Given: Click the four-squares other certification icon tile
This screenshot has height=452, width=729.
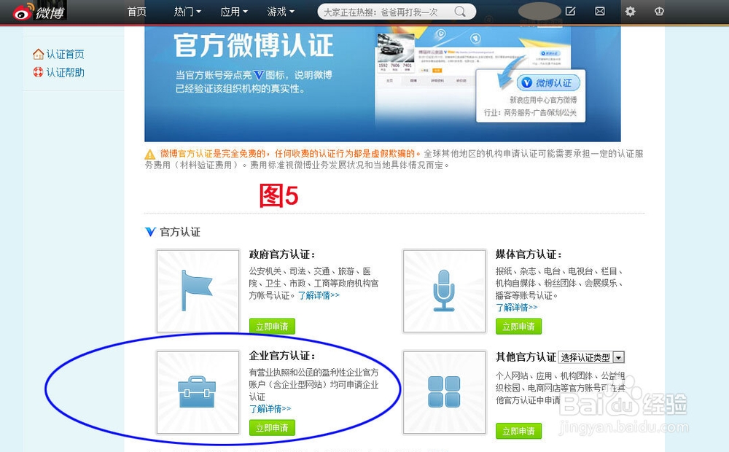Looking at the screenshot, I should pos(445,392).
